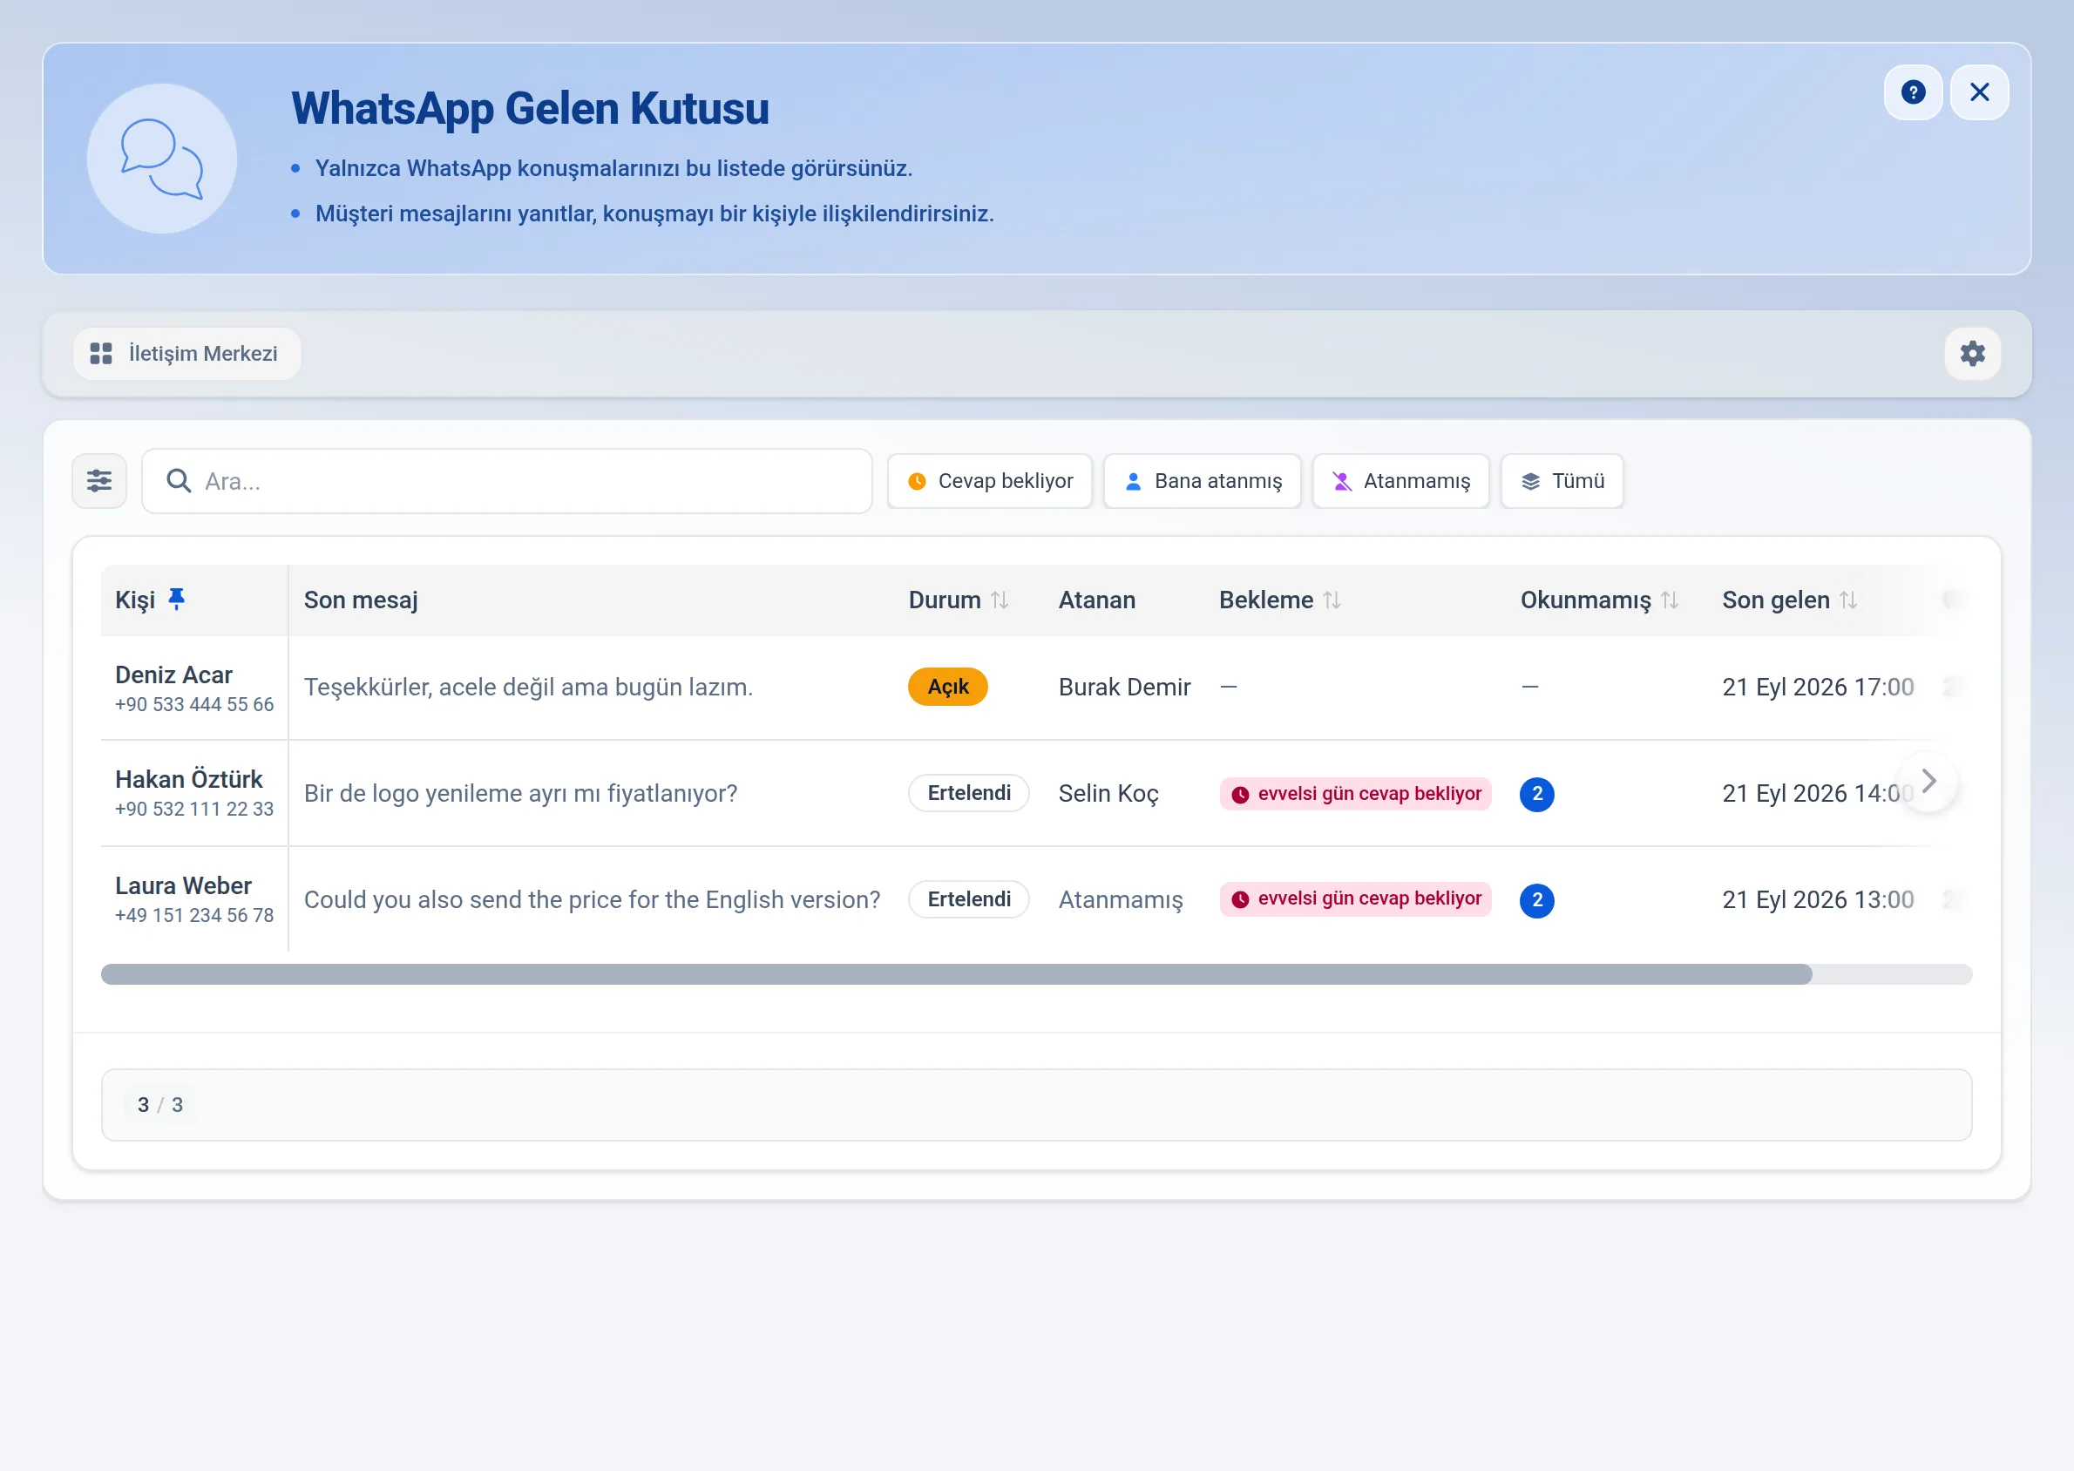Click message about logo yenileme
The height and width of the screenshot is (1471, 2074).
(521, 794)
